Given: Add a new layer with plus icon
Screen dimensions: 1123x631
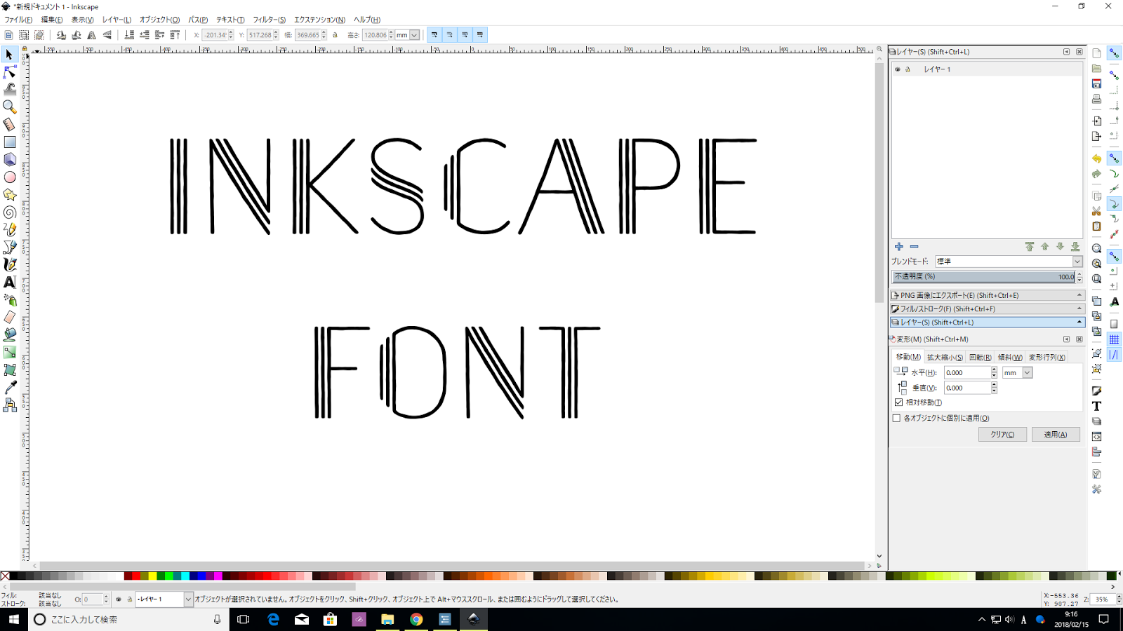Looking at the screenshot, I should [899, 247].
